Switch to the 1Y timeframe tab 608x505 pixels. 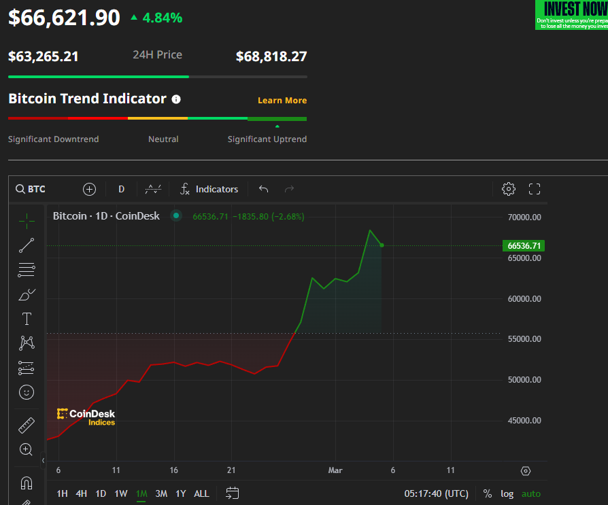[181, 493]
